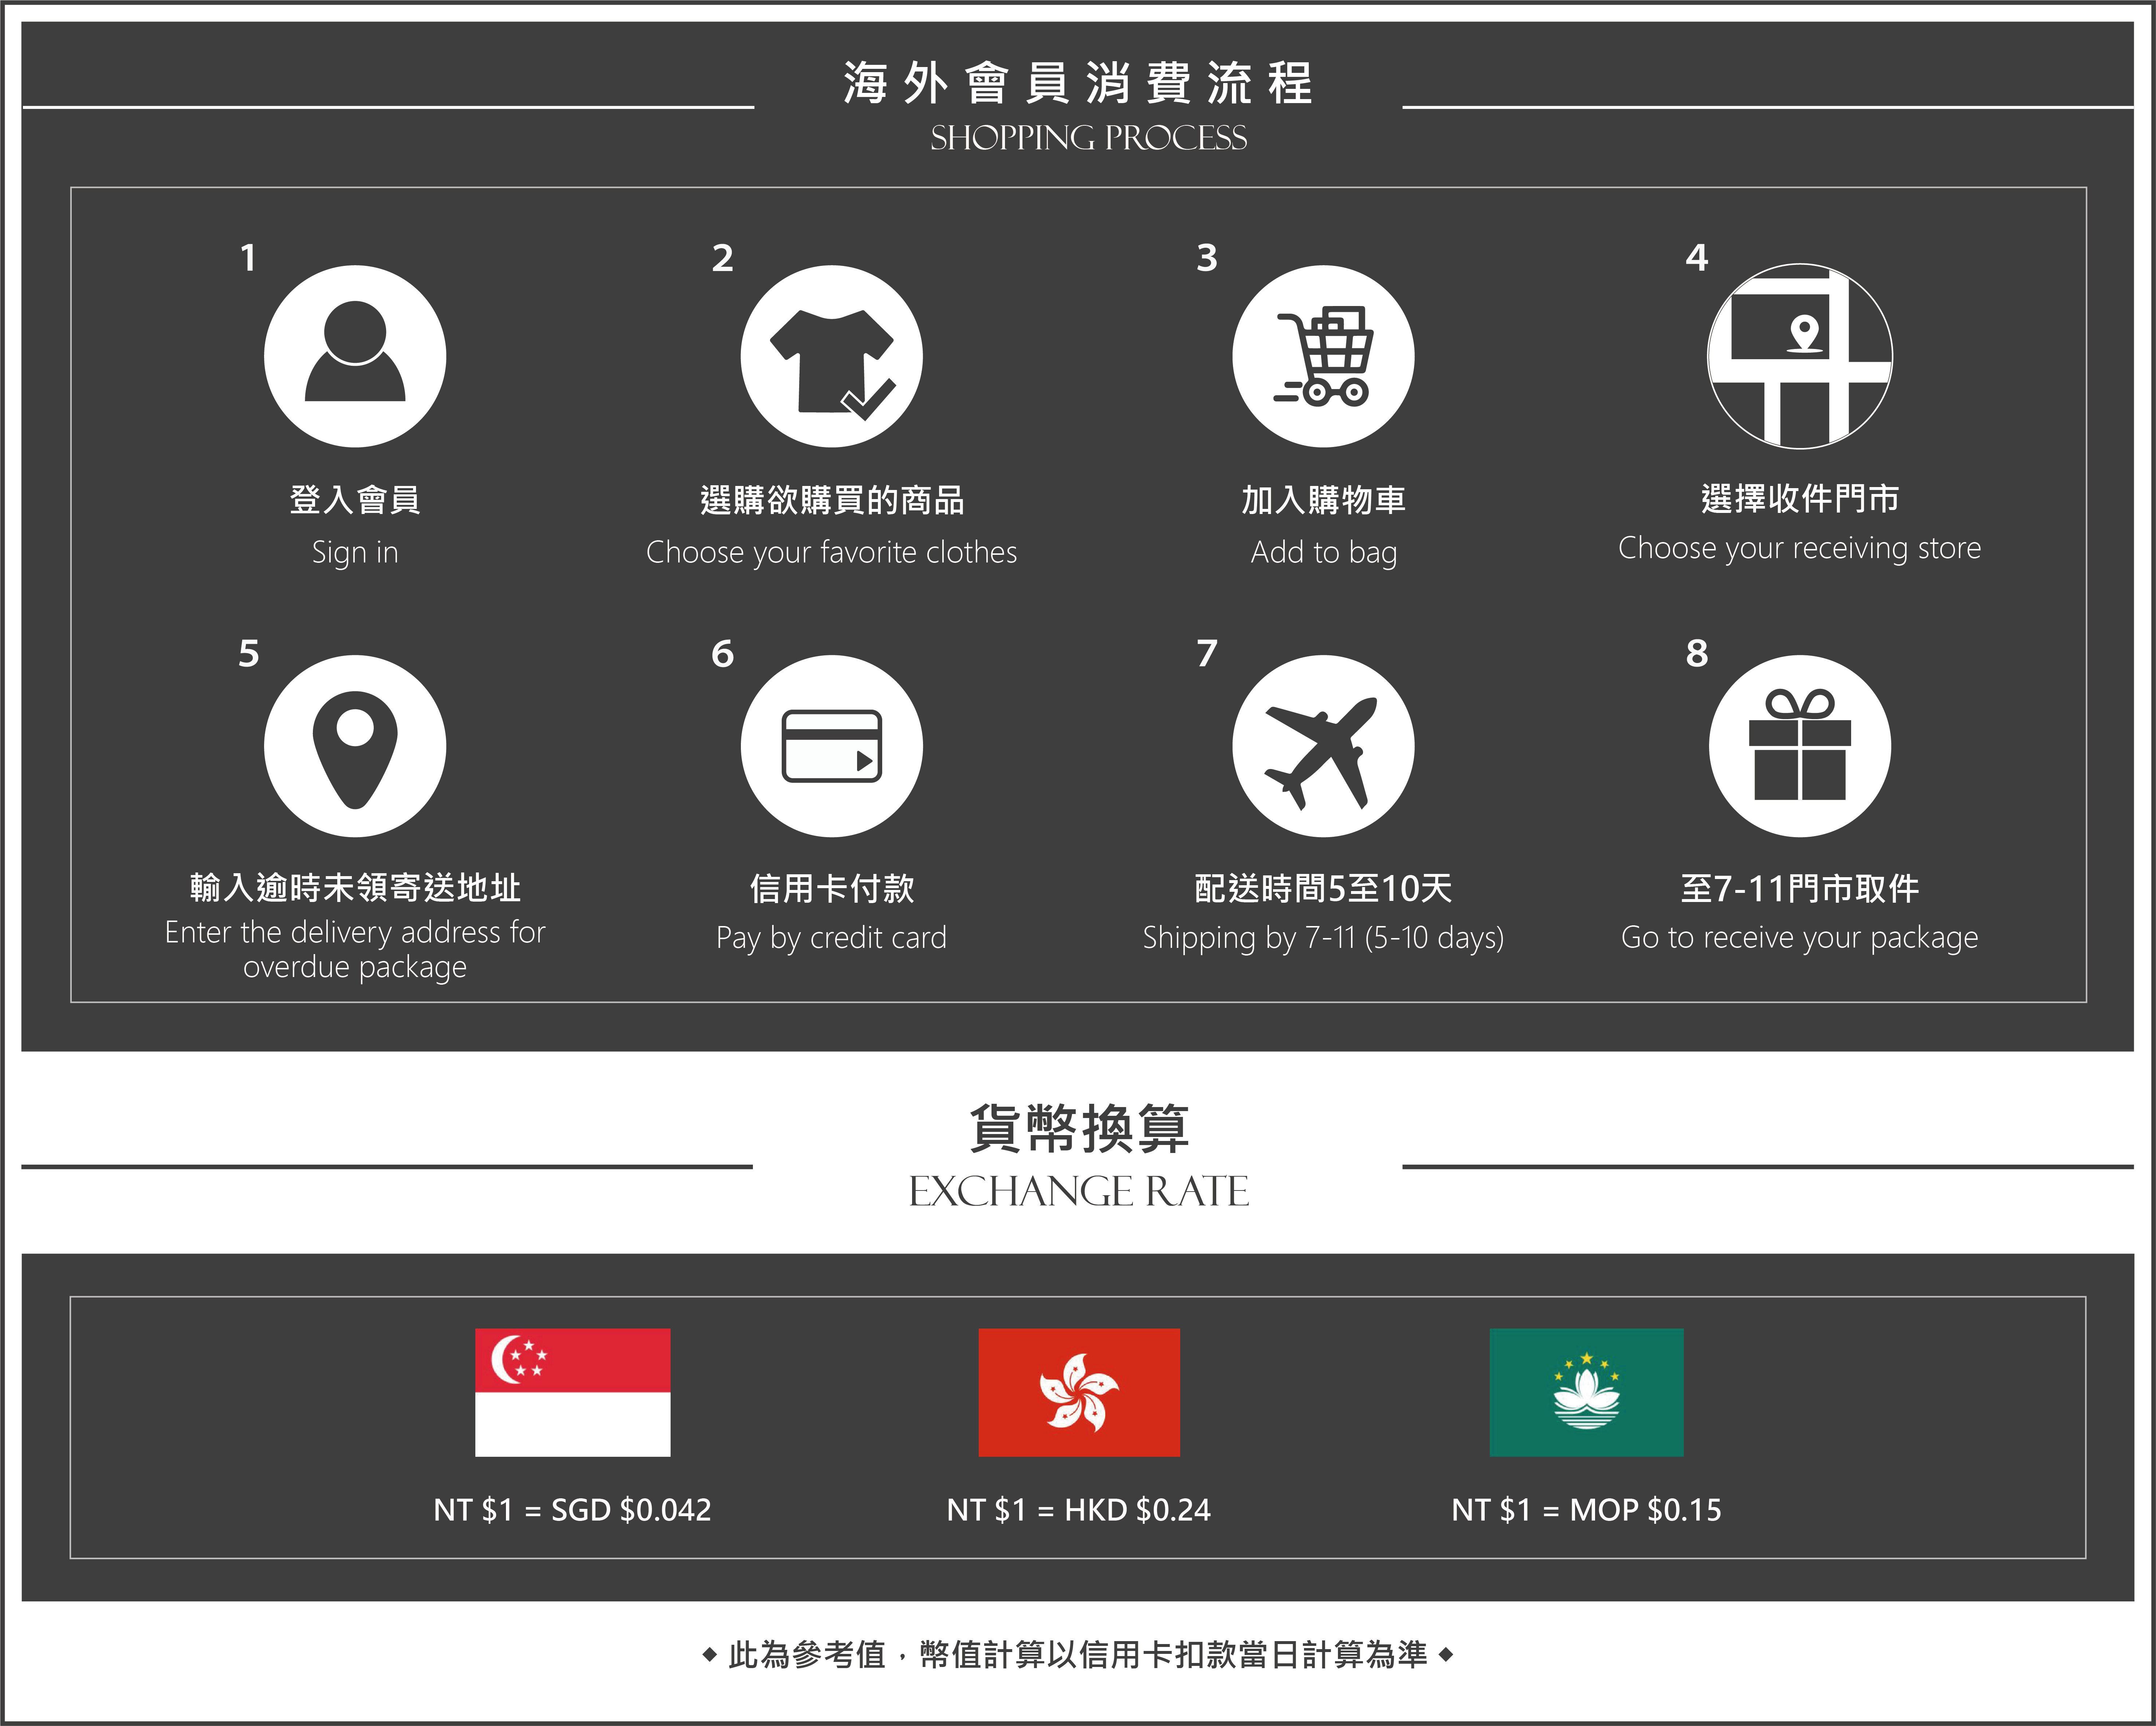
Task: Click the 'Add to bag' label
Action: pos(1323,552)
